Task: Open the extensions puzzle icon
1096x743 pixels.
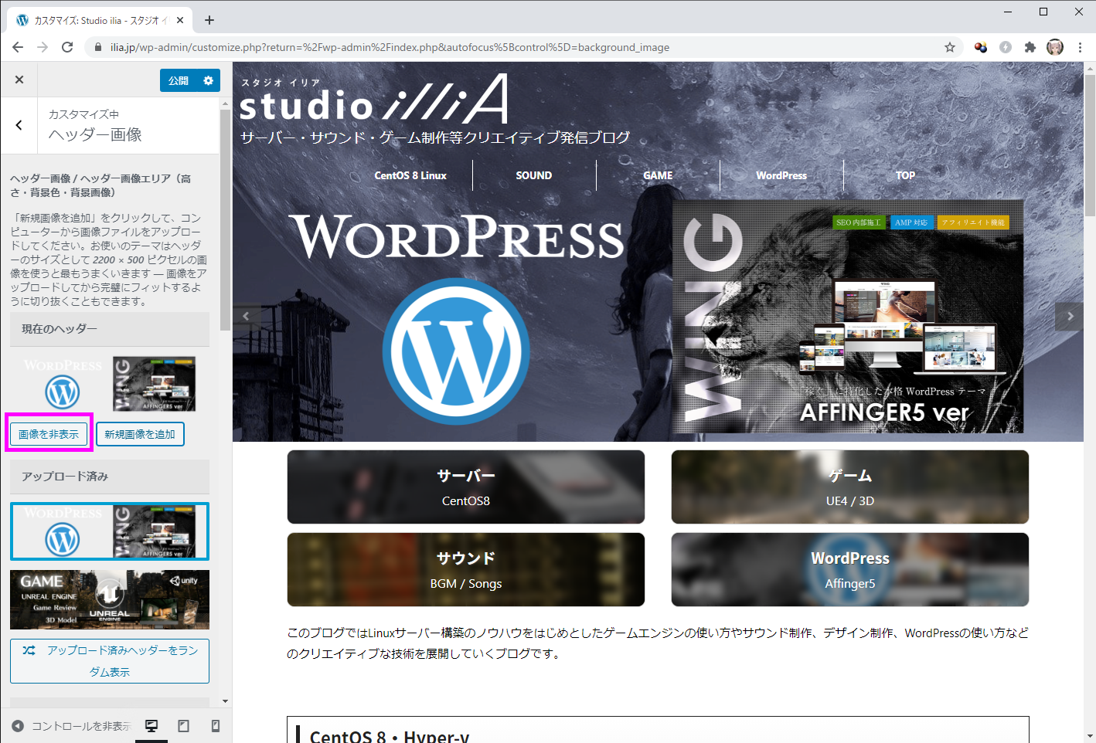Action: tap(1030, 47)
